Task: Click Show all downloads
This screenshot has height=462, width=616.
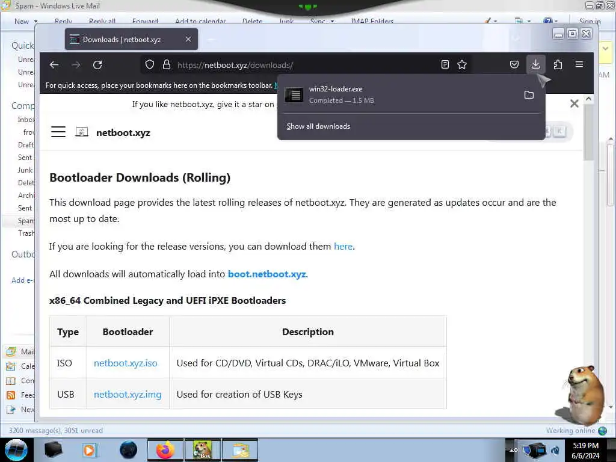Action: (x=318, y=126)
